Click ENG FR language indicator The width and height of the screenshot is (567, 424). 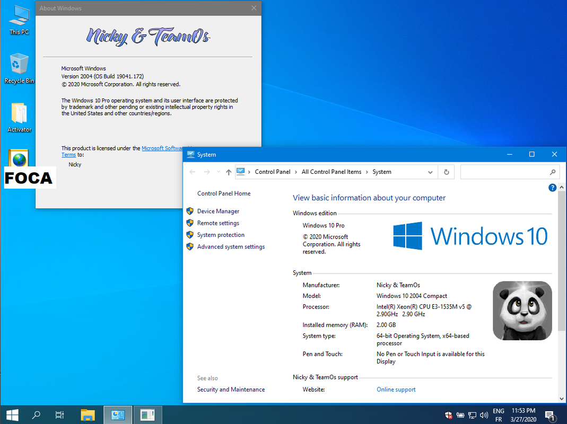tap(498, 415)
